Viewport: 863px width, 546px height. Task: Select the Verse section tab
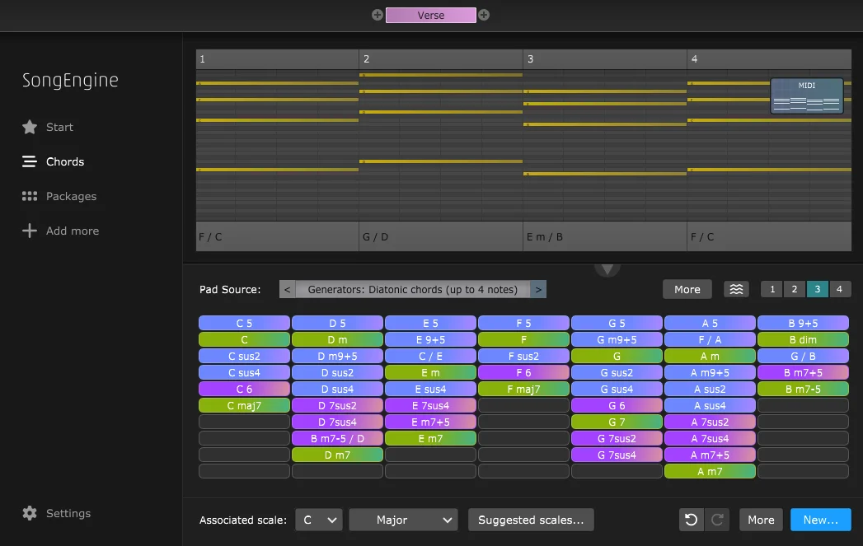point(431,16)
